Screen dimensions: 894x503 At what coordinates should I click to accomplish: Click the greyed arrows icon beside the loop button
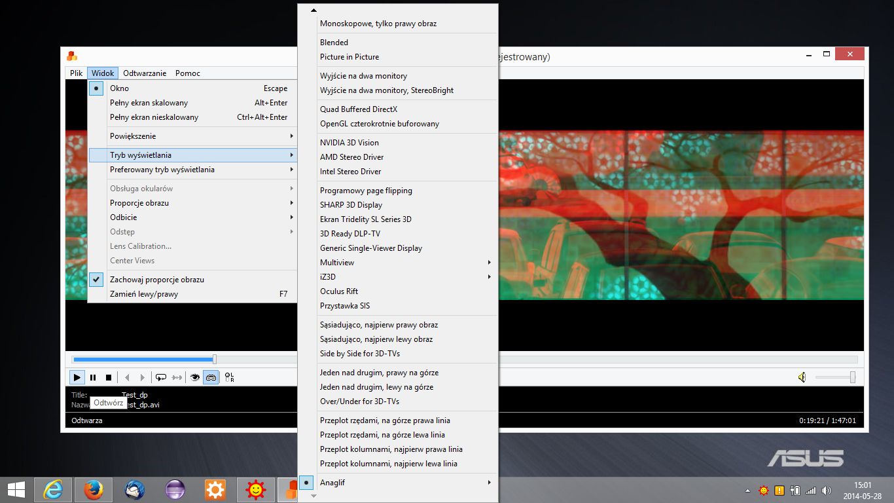177,377
